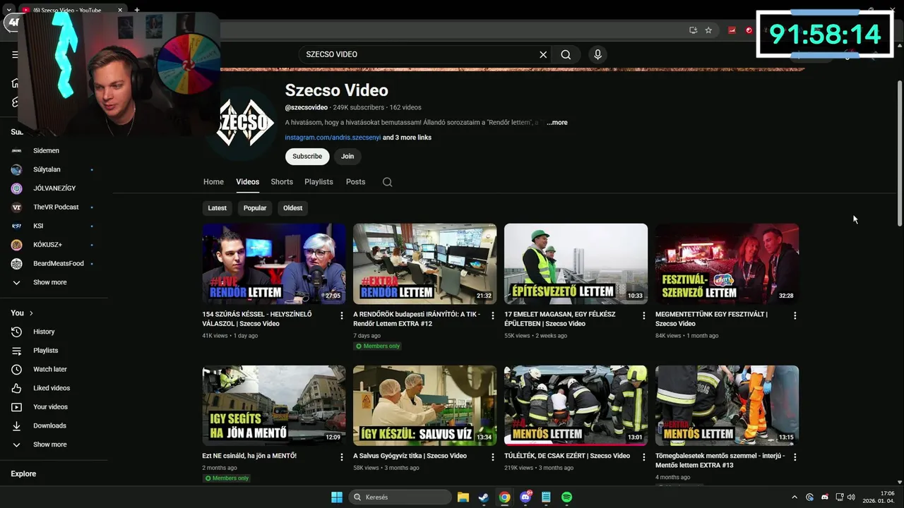Click the taskbar Keresés search box

[400, 497]
